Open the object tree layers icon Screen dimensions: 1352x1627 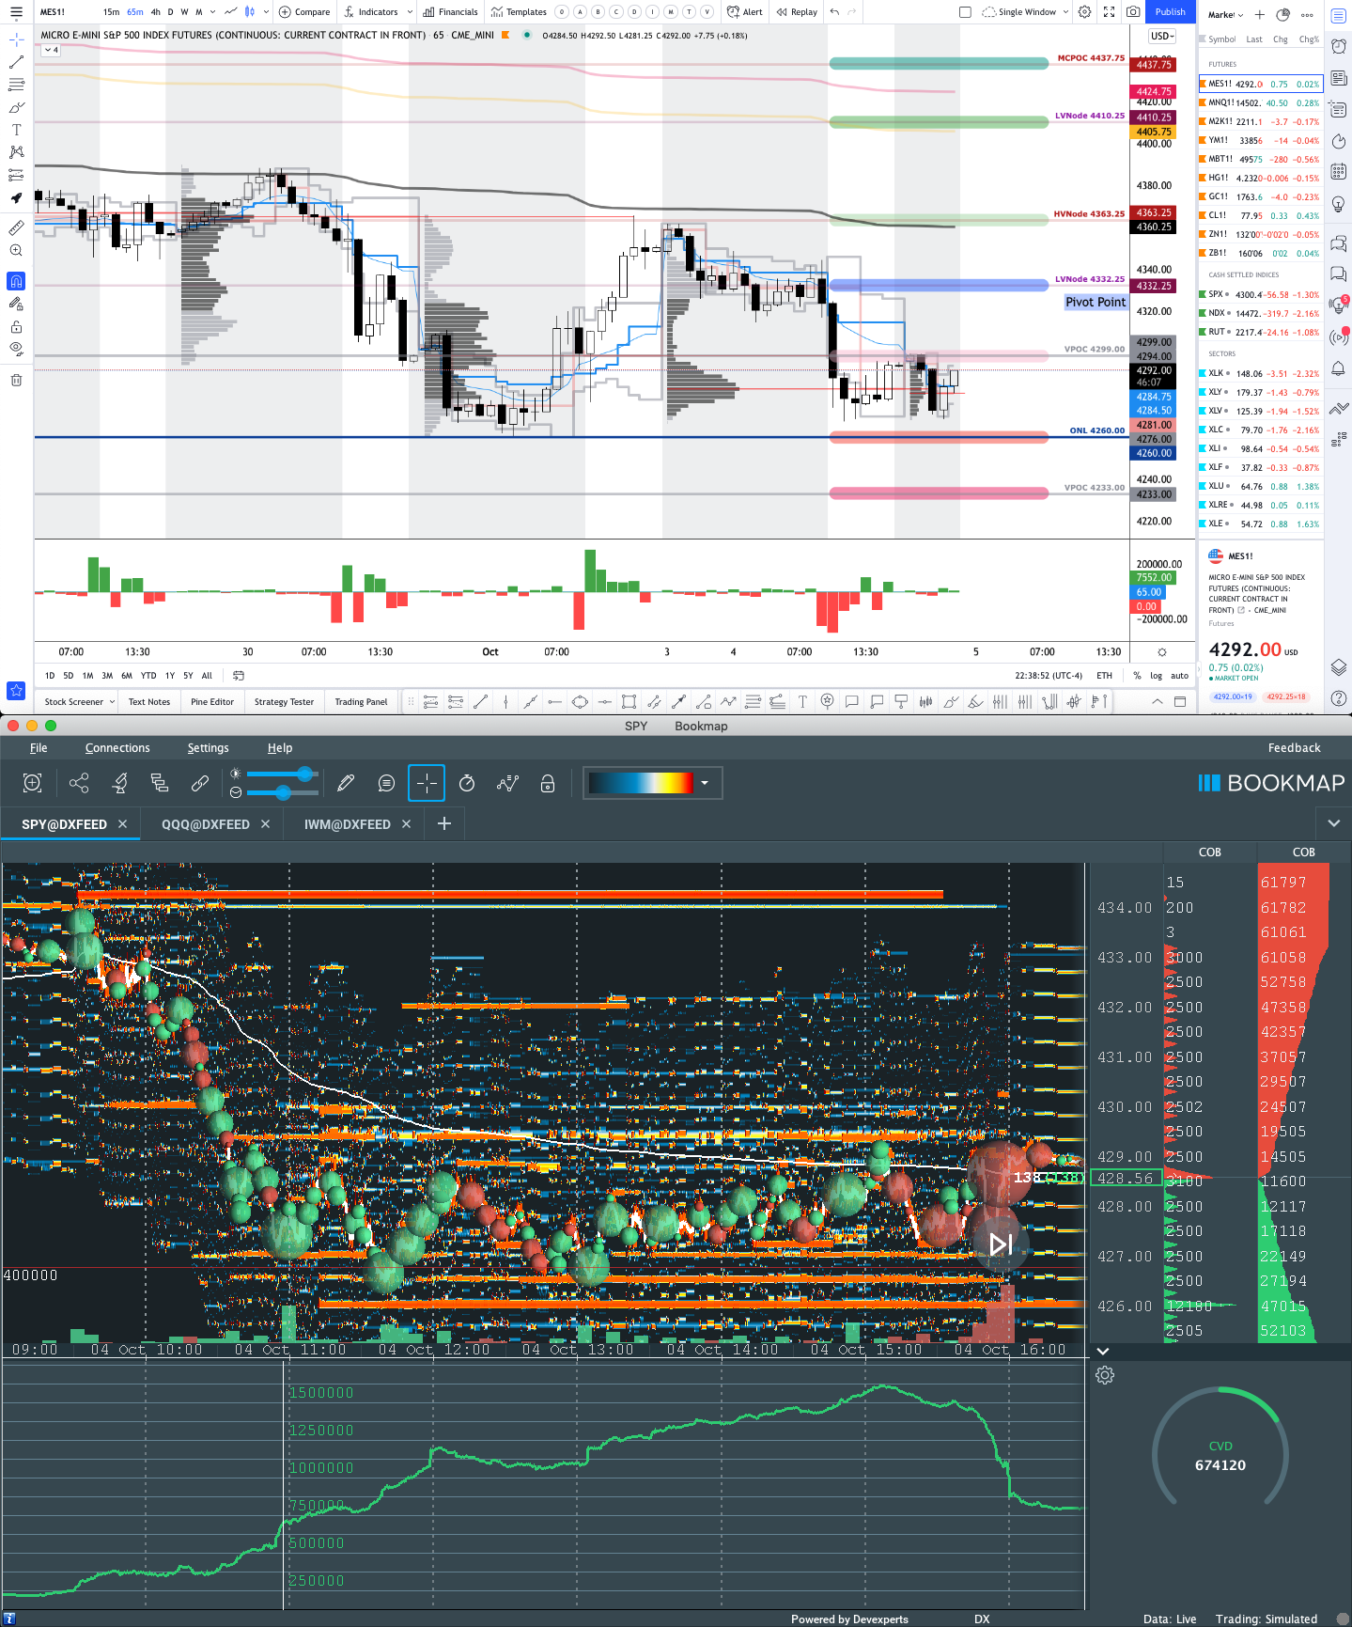1339,667
